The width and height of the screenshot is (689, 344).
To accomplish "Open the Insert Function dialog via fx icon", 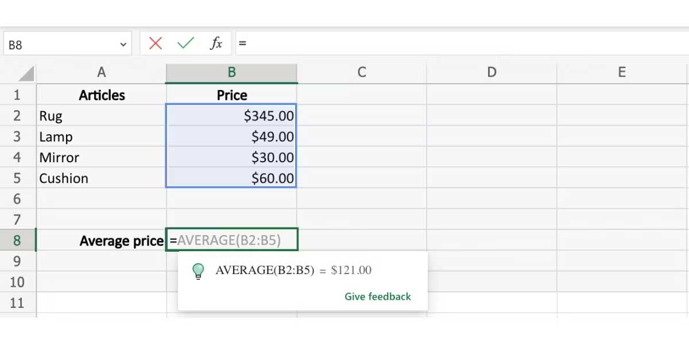I will [x=215, y=42].
